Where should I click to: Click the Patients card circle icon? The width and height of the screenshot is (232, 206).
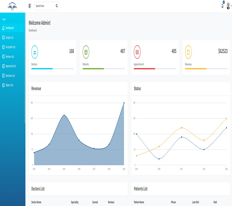pyautogui.click(x=86, y=52)
